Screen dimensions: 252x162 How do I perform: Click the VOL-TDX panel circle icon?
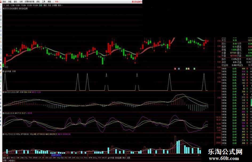point(3,134)
